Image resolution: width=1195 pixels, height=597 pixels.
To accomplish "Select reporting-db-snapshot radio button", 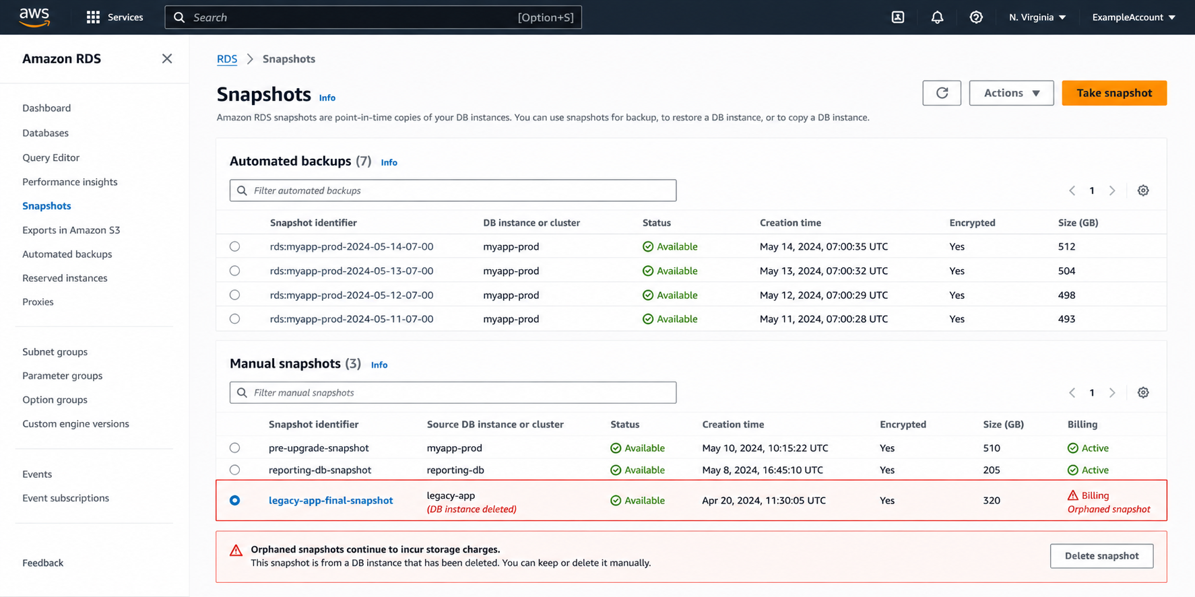I will click(x=234, y=470).
